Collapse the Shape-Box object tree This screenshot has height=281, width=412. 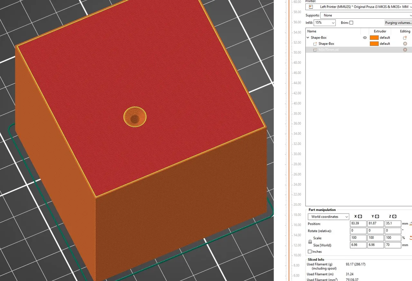click(308, 38)
